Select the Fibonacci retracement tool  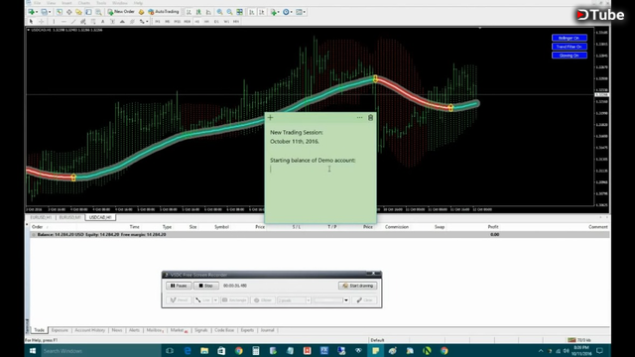(x=93, y=22)
